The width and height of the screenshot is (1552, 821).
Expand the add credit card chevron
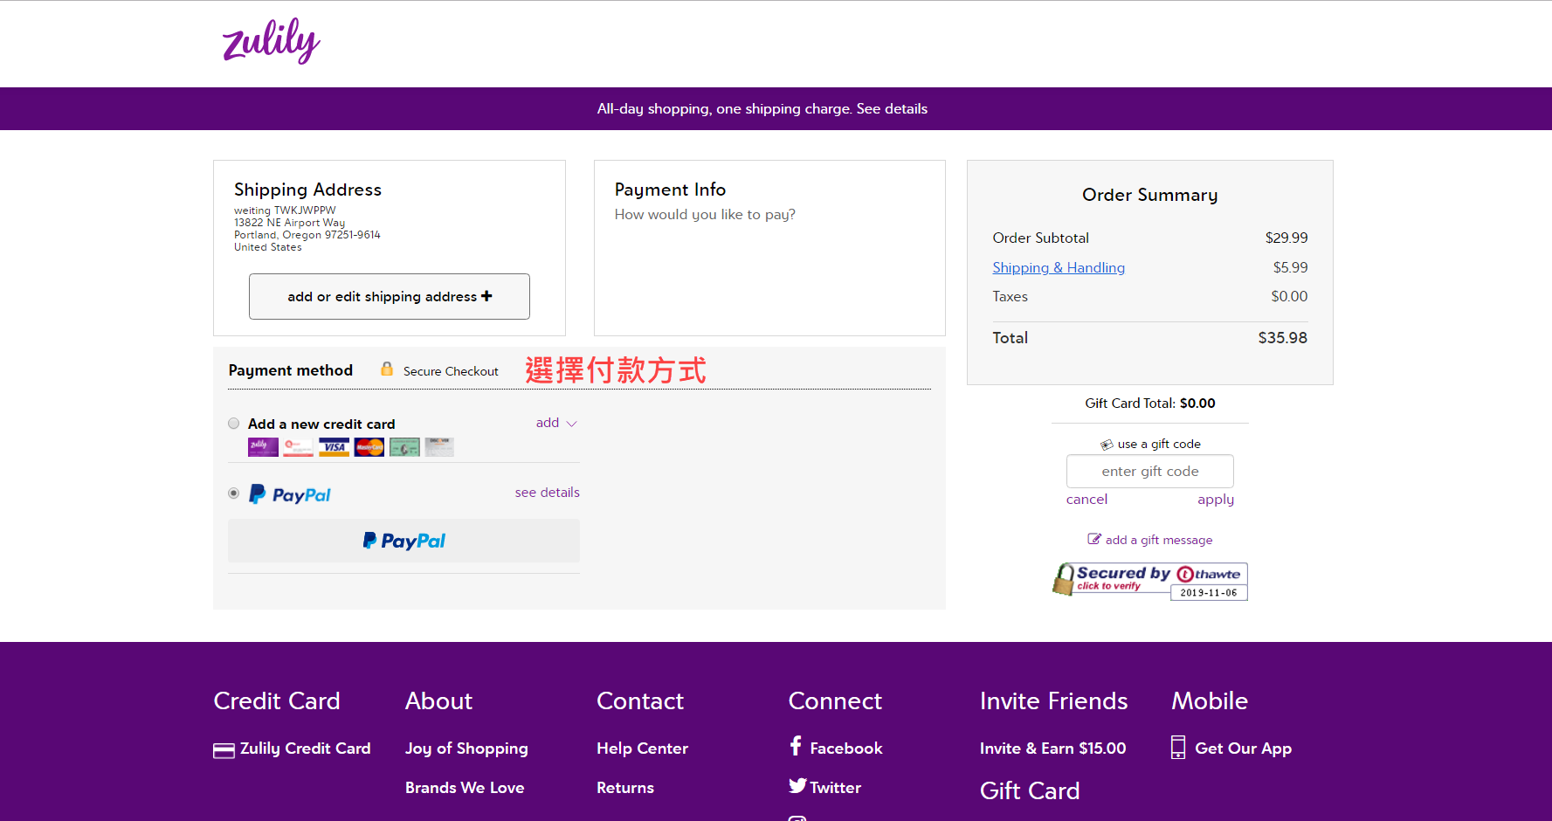[x=572, y=424]
